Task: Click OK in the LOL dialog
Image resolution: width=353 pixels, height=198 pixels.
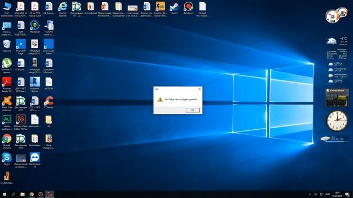Action: 192,110
